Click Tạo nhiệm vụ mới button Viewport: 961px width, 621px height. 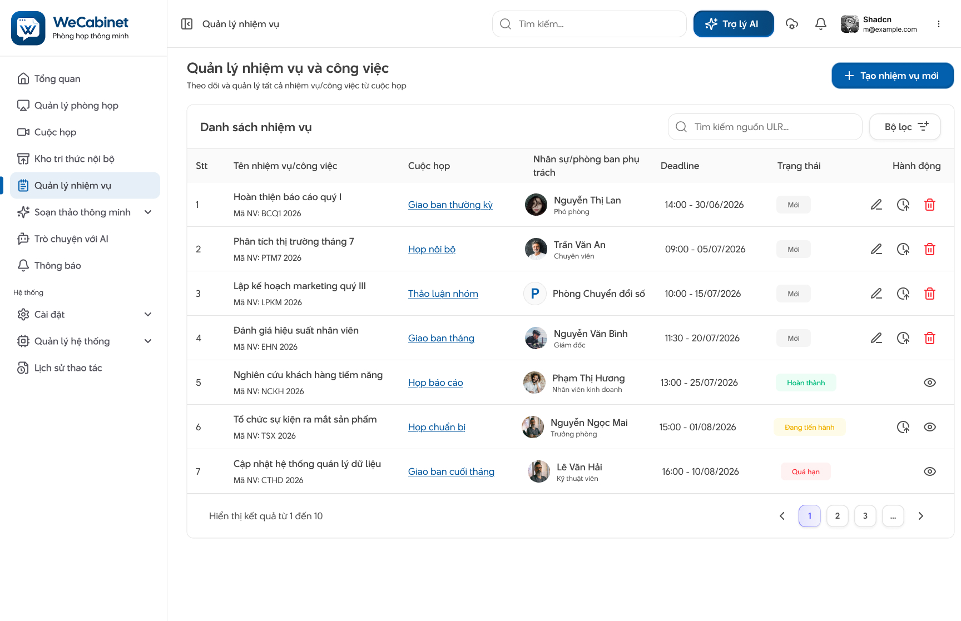893,76
